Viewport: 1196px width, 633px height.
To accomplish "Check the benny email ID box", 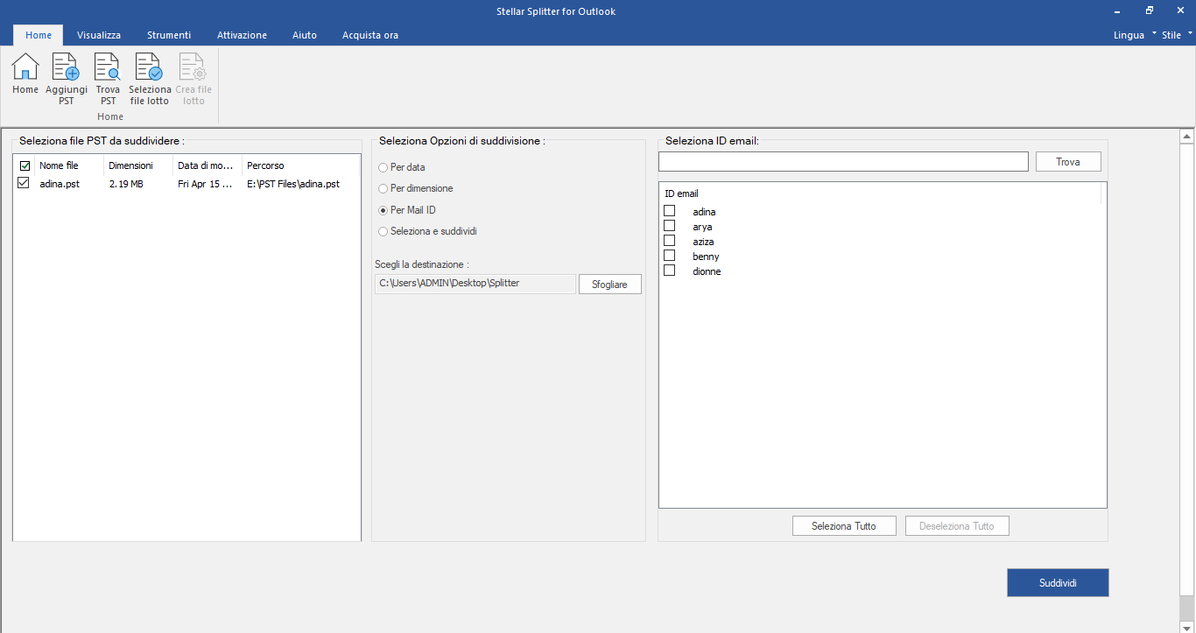I will pyautogui.click(x=670, y=256).
